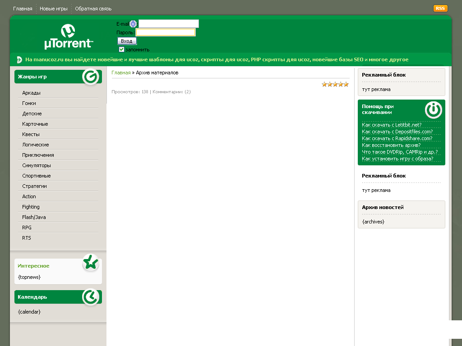Click the arrow icon before the manucoz.ru banner
Viewport: 462px width, 346px height.
point(19,60)
